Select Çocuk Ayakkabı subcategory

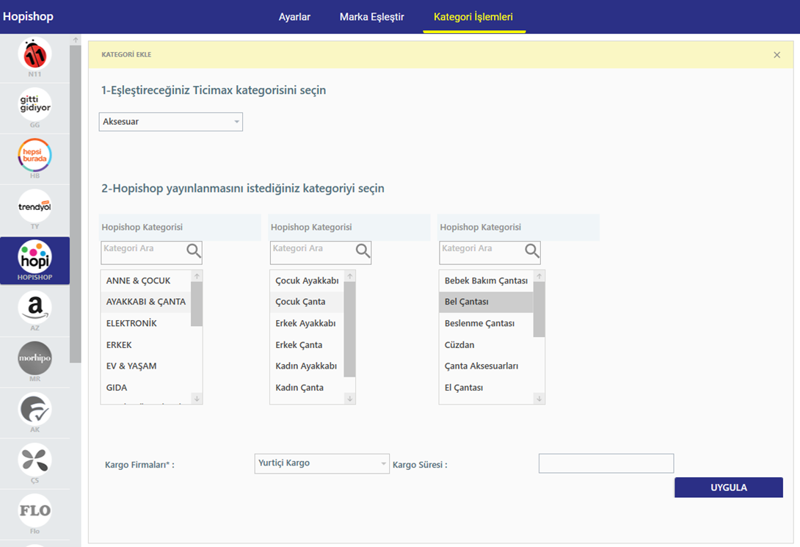click(307, 280)
